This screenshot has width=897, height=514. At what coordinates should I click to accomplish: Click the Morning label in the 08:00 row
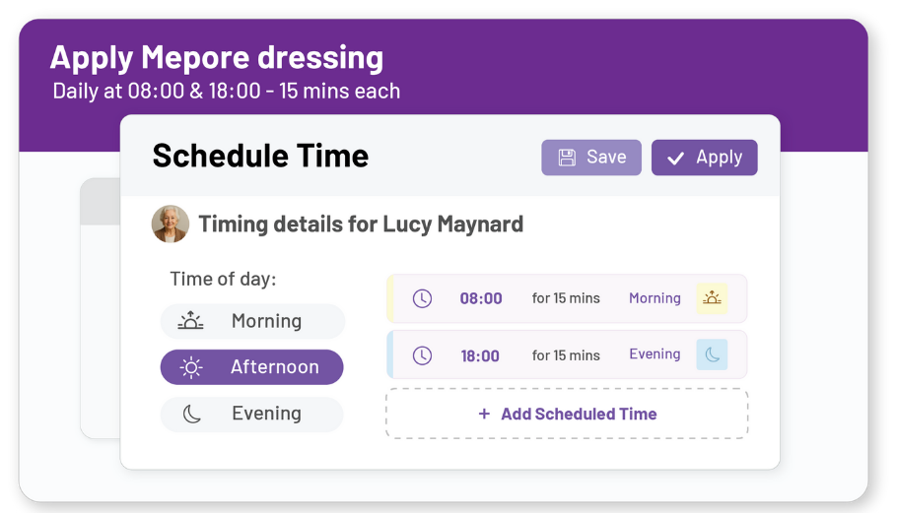[x=655, y=298]
